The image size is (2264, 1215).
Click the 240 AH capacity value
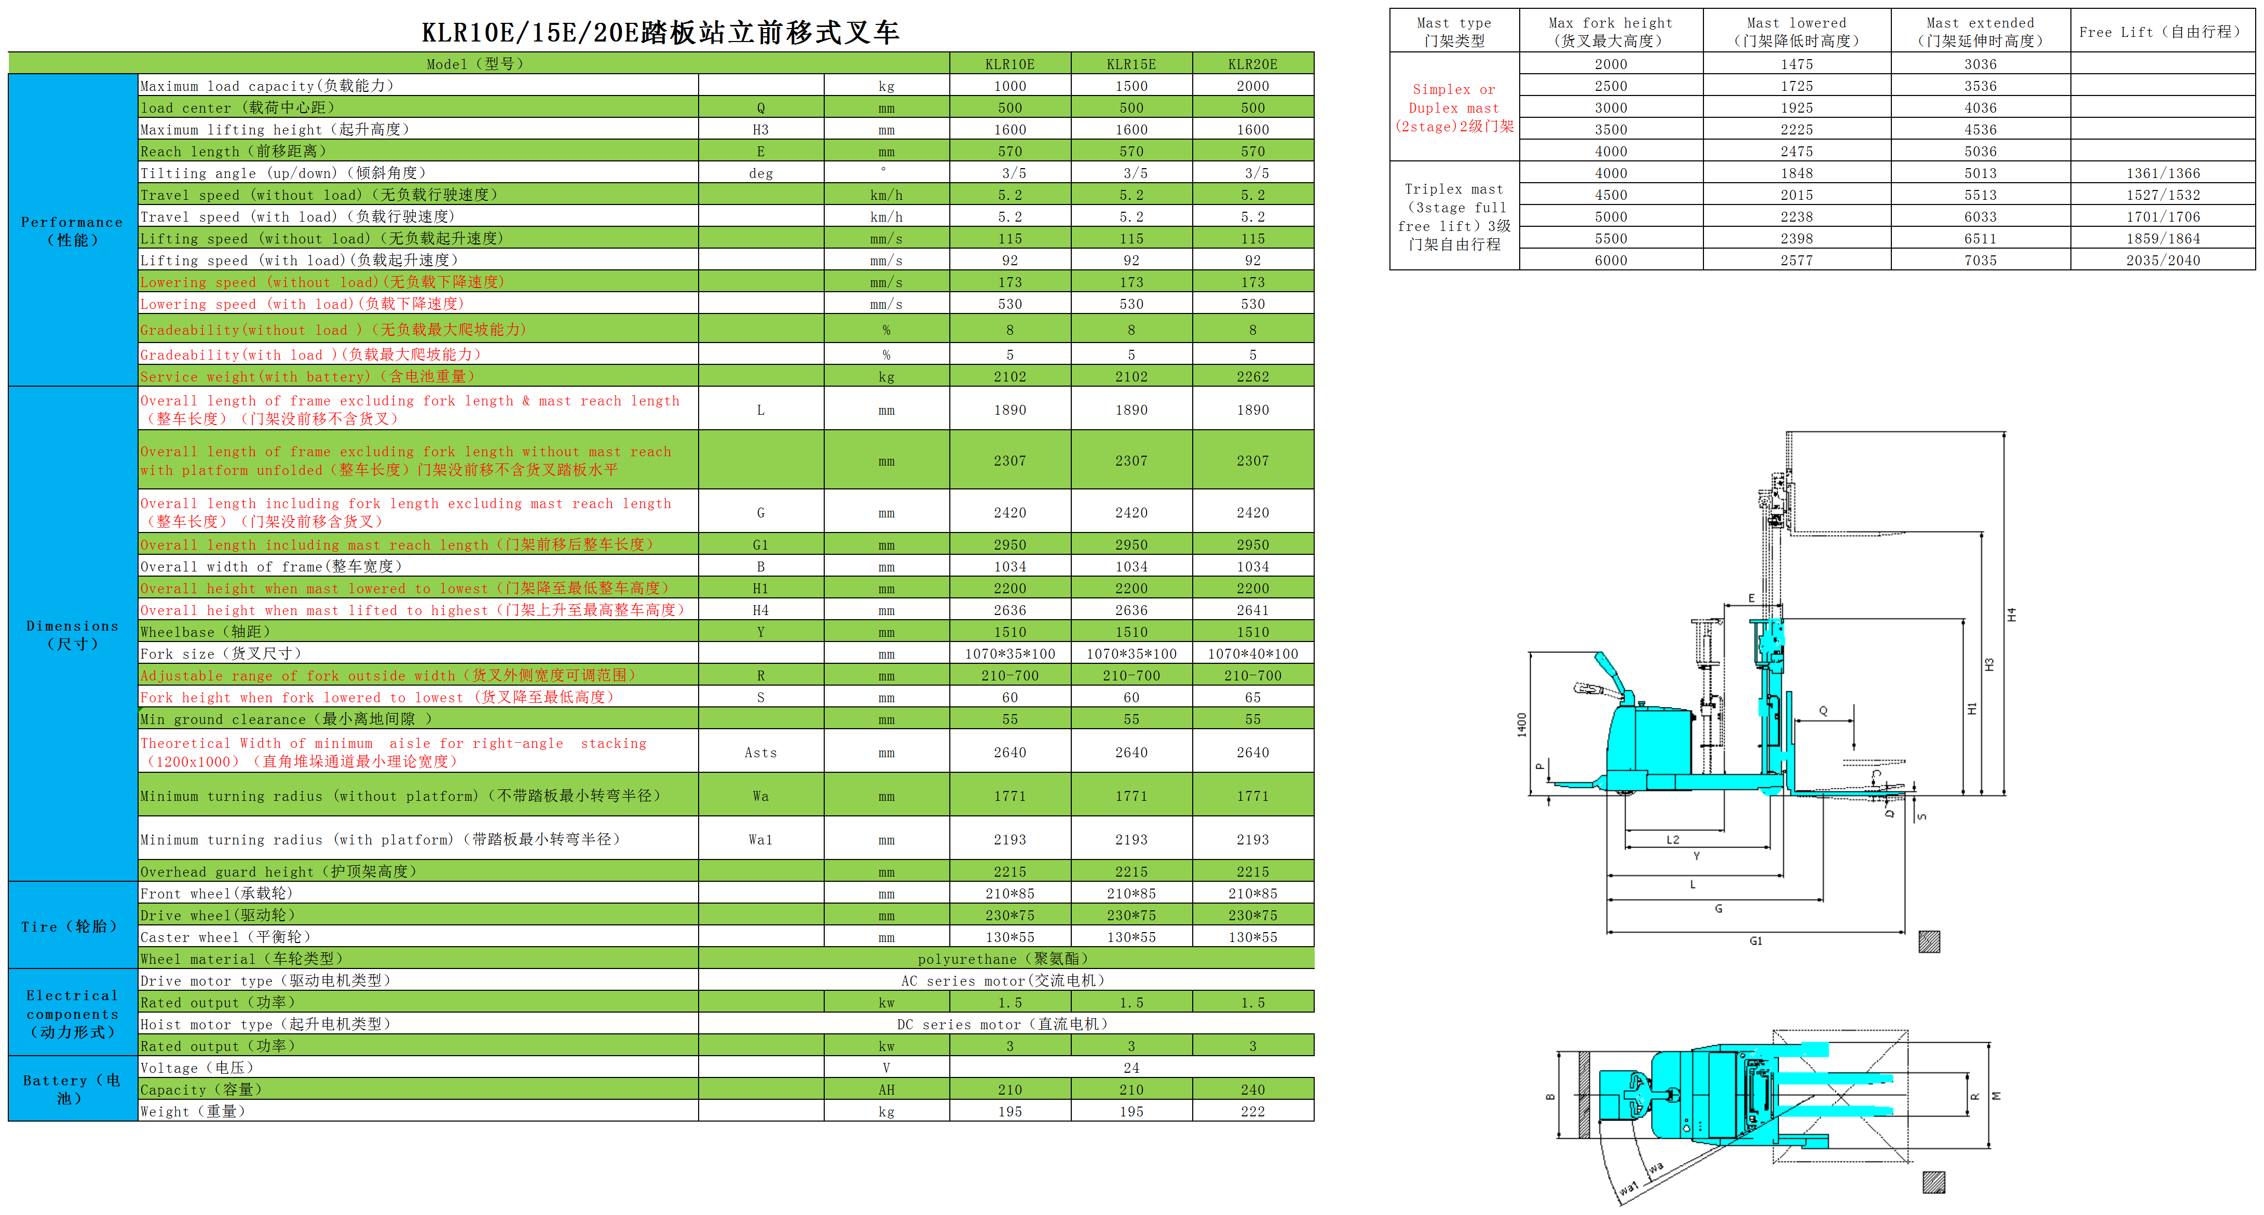[x=1252, y=1089]
